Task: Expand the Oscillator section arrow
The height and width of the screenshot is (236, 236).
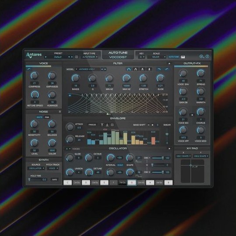Action: [169, 149]
